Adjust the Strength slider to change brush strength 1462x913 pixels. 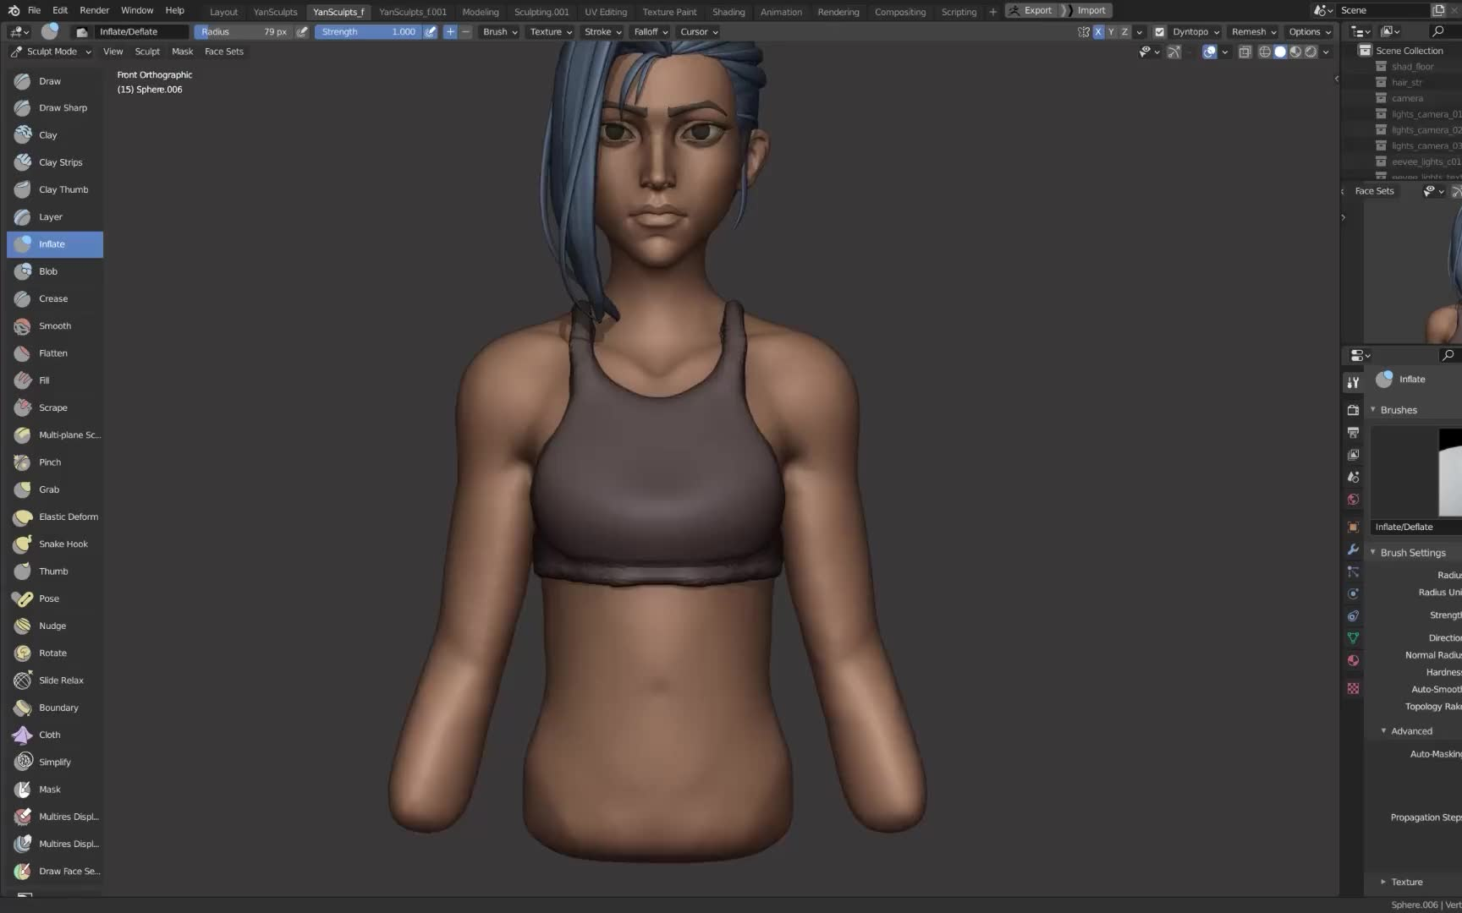pos(368,31)
